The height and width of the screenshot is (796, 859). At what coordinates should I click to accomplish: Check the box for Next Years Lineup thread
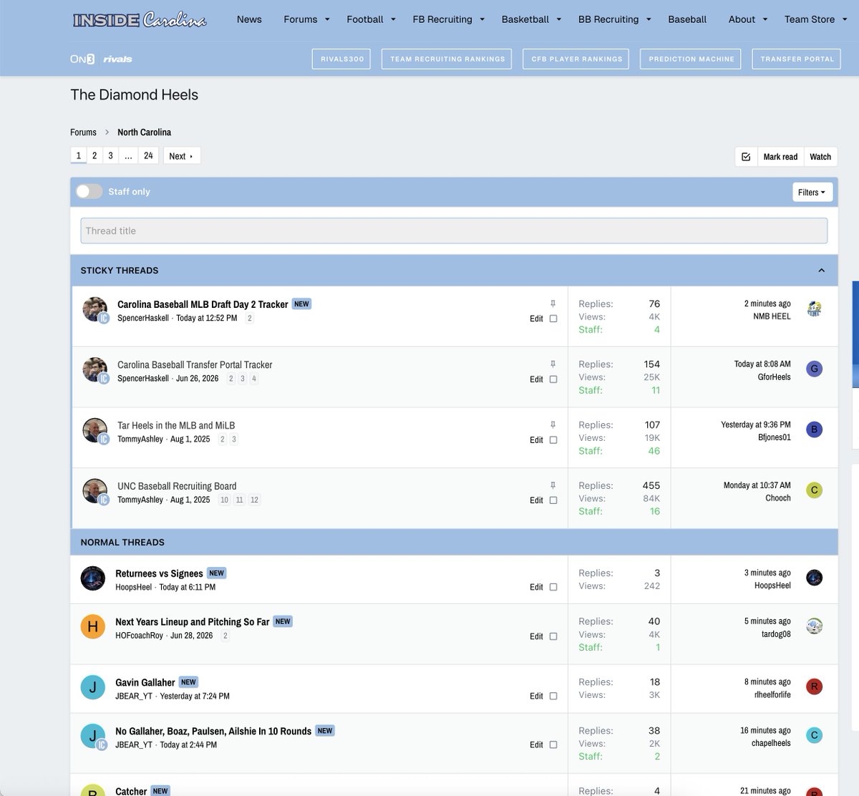coord(553,636)
